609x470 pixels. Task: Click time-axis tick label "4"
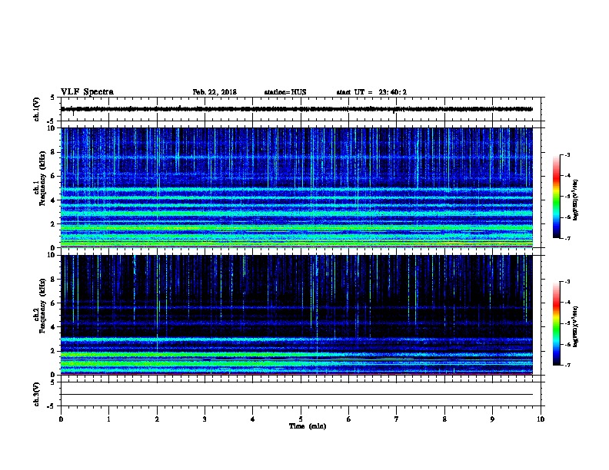pos(253,419)
